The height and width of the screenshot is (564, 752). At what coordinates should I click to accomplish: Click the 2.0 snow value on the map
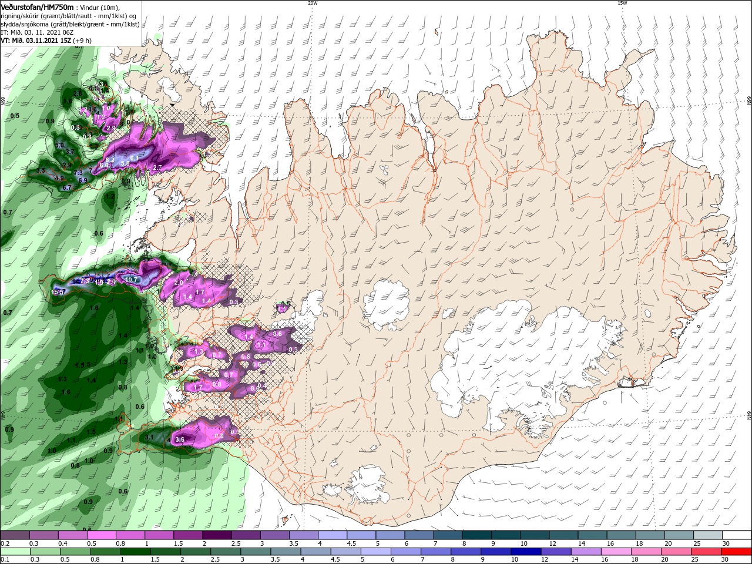179,283
